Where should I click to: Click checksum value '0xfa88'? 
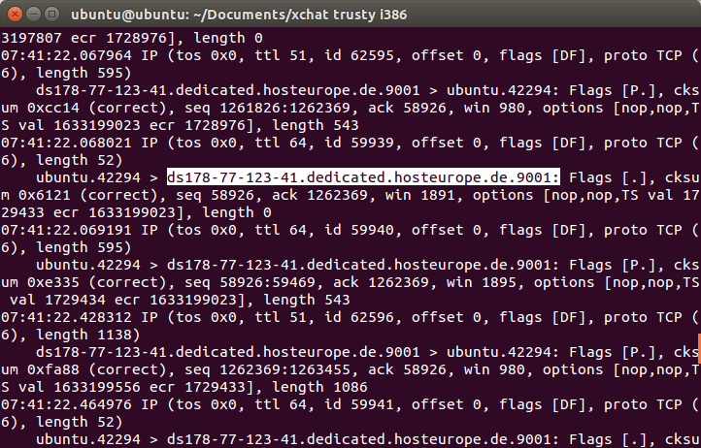pyautogui.click(x=53, y=369)
